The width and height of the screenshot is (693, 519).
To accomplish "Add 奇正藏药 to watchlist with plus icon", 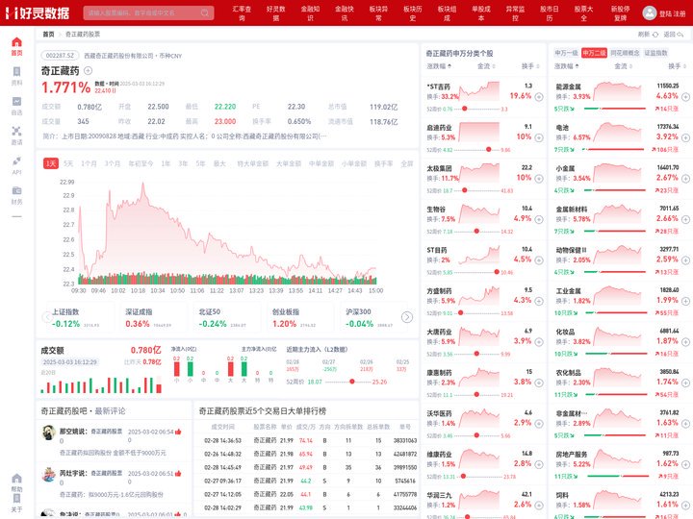I will (88, 70).
